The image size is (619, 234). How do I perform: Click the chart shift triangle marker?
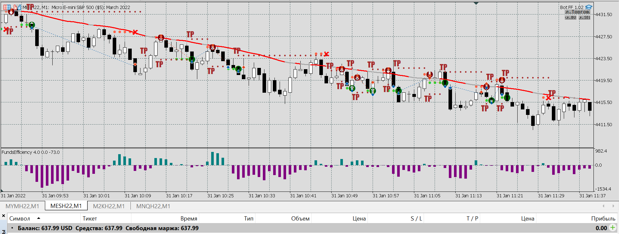(476, 3)
